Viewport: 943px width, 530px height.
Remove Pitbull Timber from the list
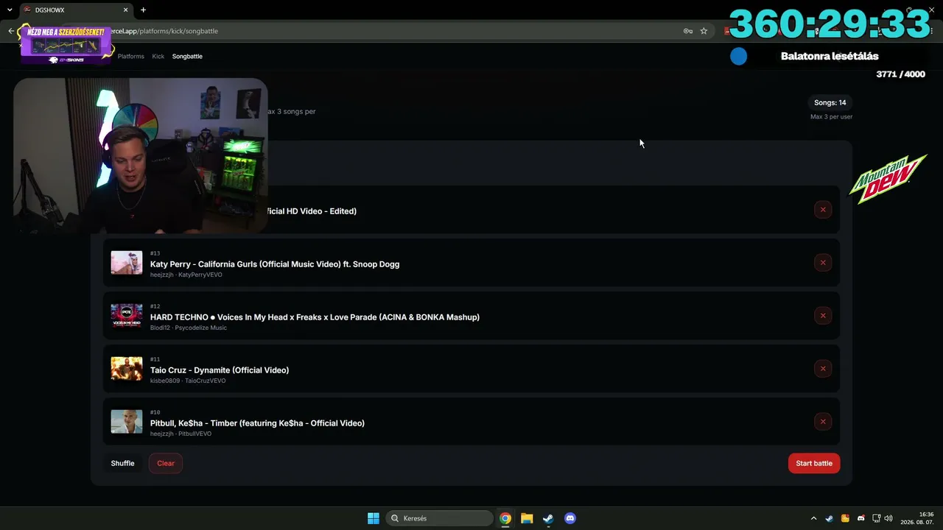click(823, 422)
